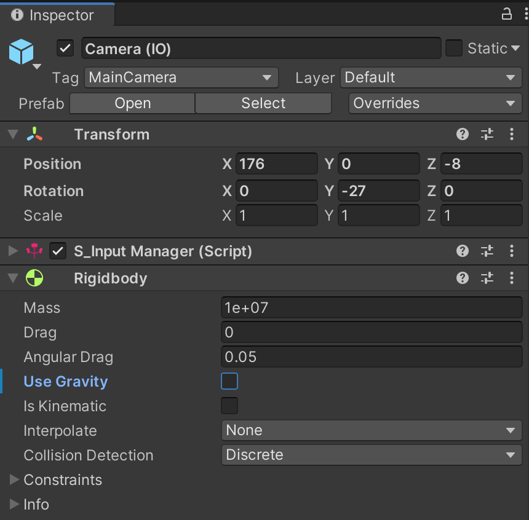
Task: Open the Tag MainCamera dropdown
Action: click(181, 77)
